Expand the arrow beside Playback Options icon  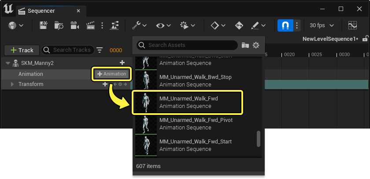pos(193,25)
